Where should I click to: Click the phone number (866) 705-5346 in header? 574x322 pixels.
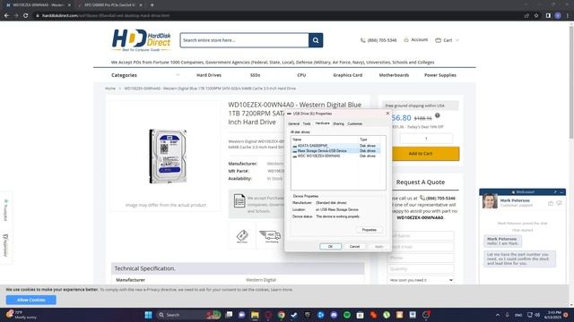(x=382, y=40)
